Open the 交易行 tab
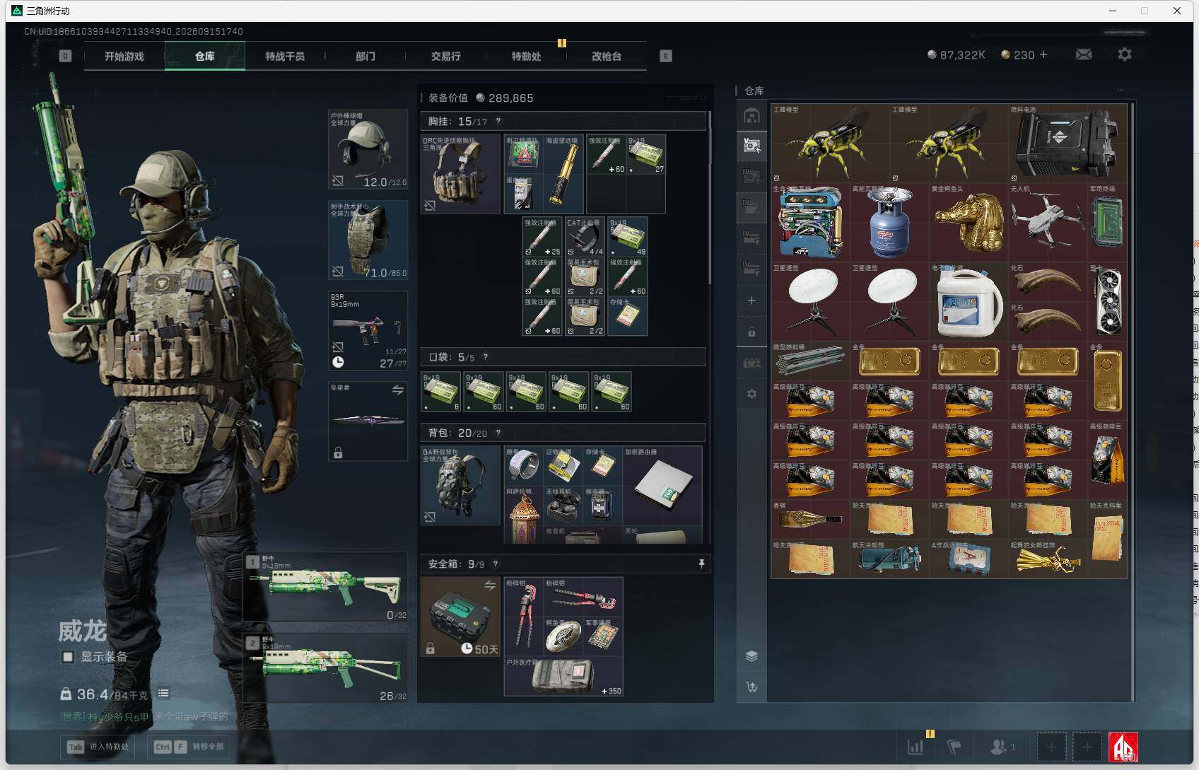Screen dimensions: 1199x770 pos(445,57)
